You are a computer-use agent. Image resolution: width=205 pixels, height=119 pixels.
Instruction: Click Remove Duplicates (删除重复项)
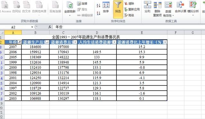[x=158, y=9]
